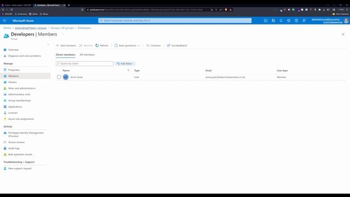Close the Developers Members blade with X
The image size is (350, 197).
pyautogui.click(x=343, y=34)
